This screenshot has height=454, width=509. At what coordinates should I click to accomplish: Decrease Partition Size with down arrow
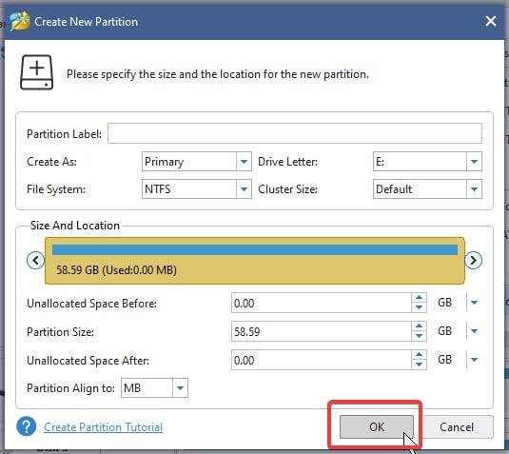click(x=419, y=336)
